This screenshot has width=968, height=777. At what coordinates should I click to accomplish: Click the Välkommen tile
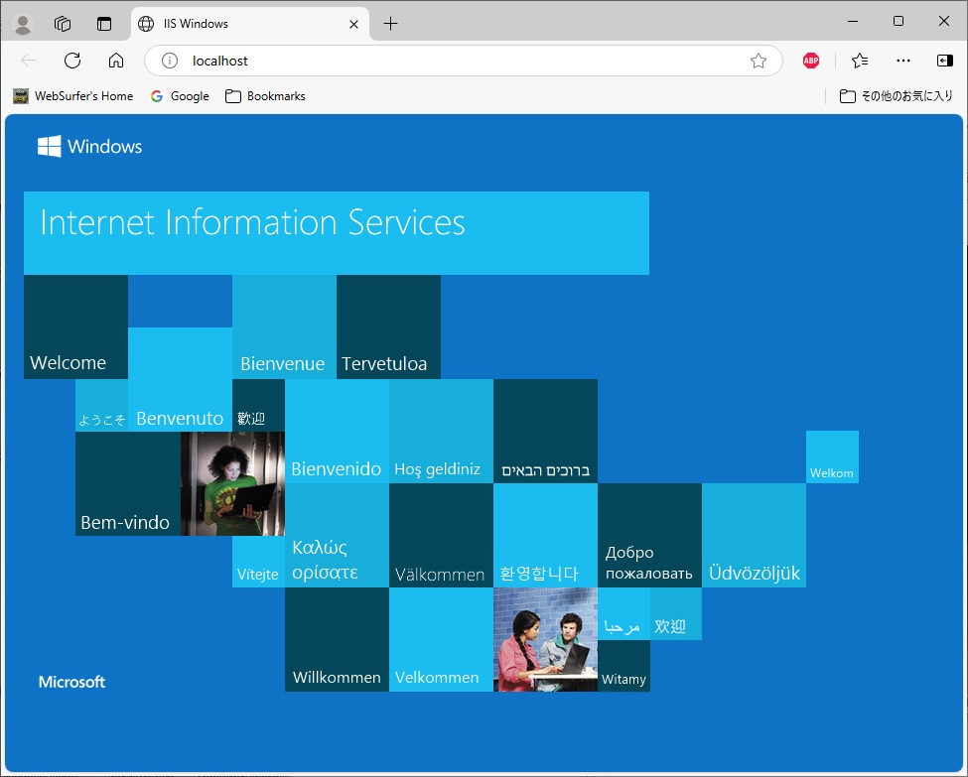442,535
